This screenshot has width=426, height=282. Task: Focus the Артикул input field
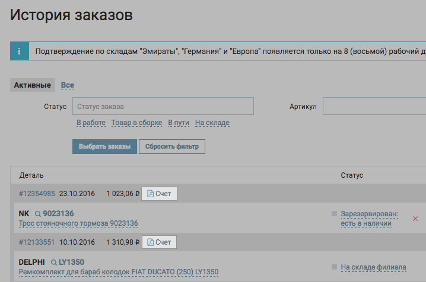pyautogui.click(x=374, y=106)
